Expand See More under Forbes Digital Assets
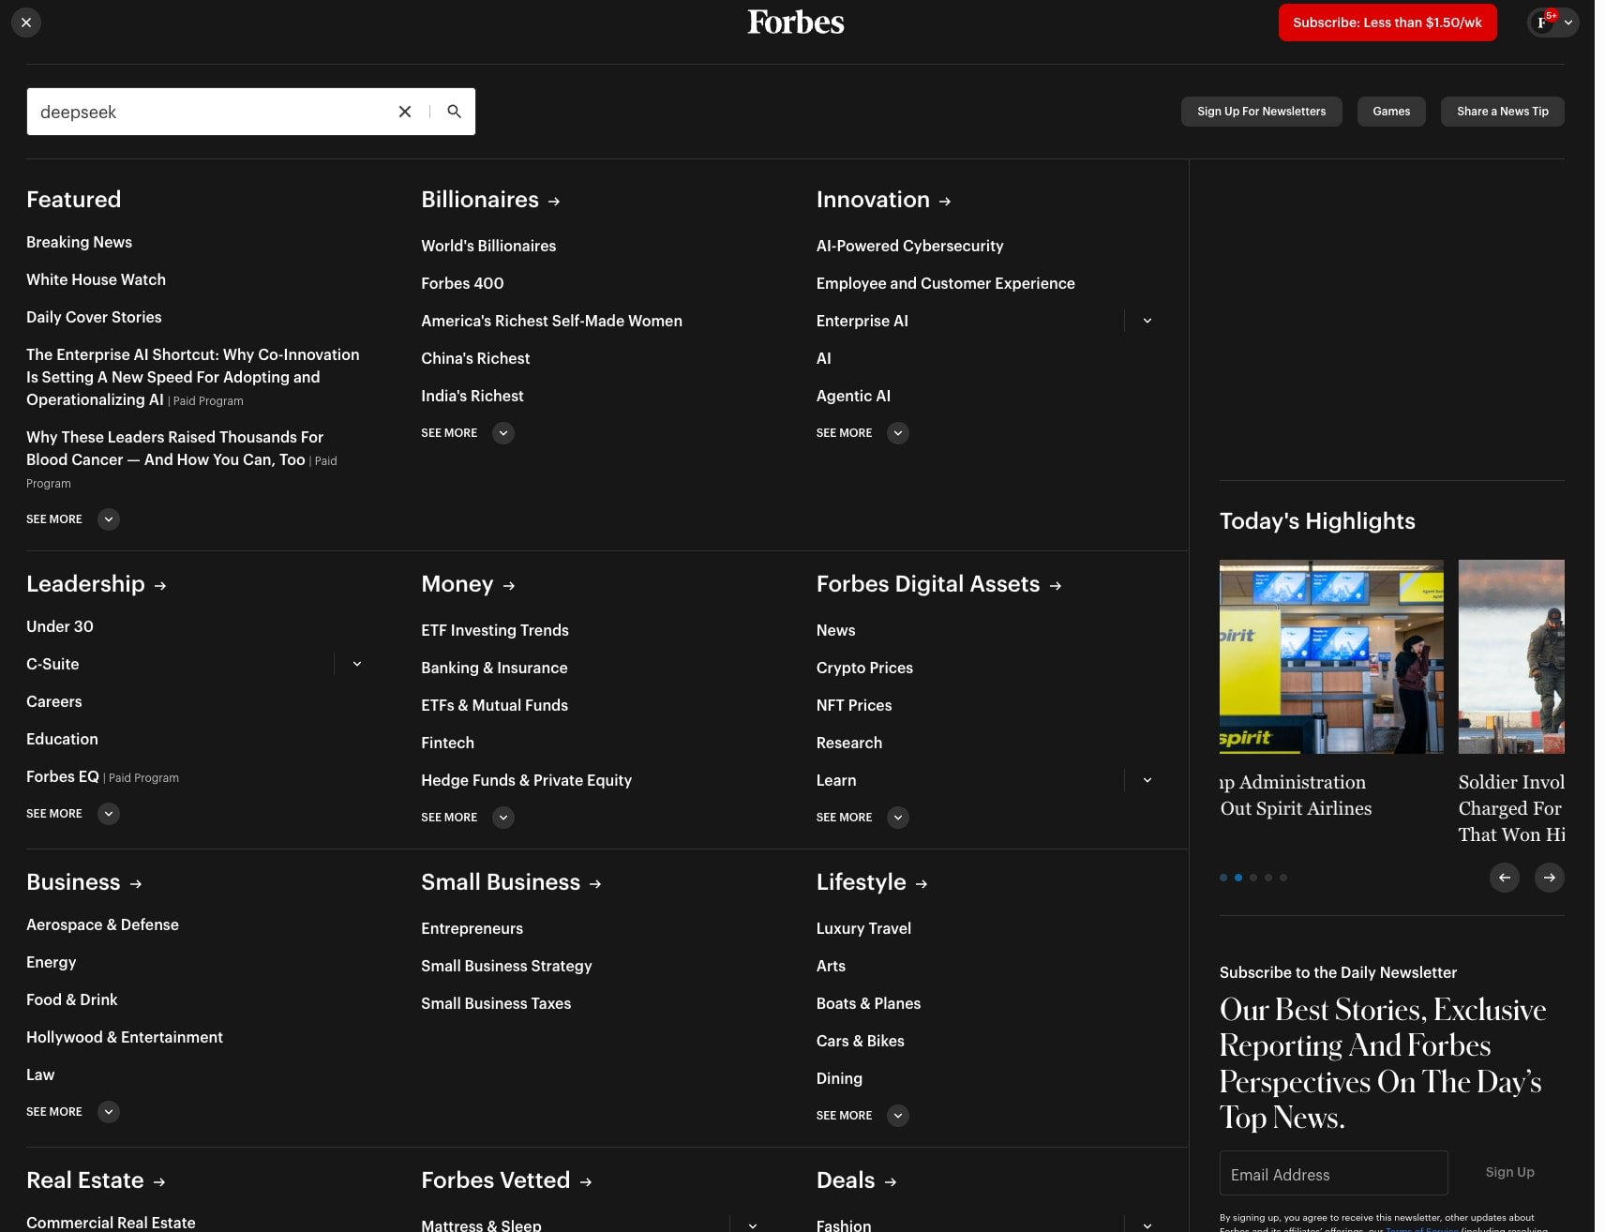This screenshot has width=1605, height=1232. click(862, 818)
